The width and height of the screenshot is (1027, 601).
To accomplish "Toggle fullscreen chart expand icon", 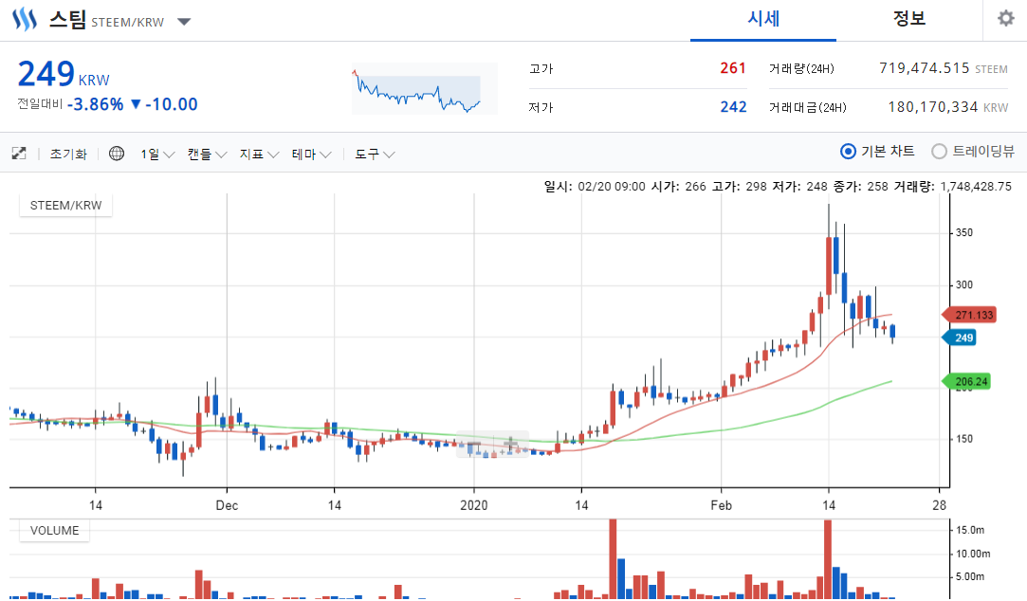I will (19, 154).
